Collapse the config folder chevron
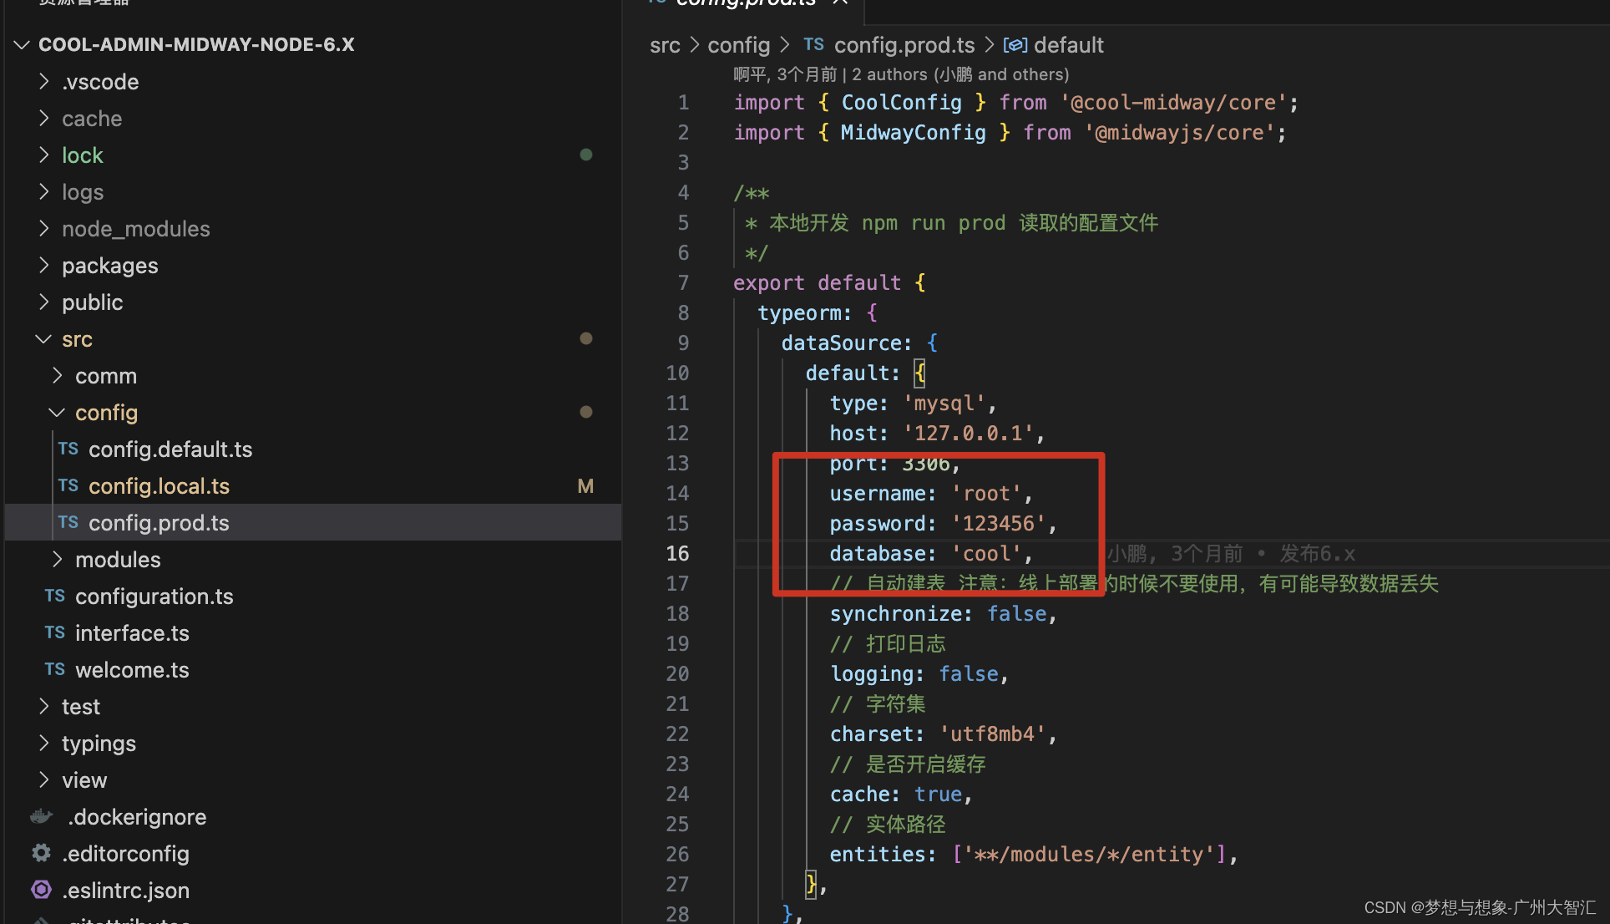Screen dimensions: 1610x924 pyautogui.click(x=58, y=412)
